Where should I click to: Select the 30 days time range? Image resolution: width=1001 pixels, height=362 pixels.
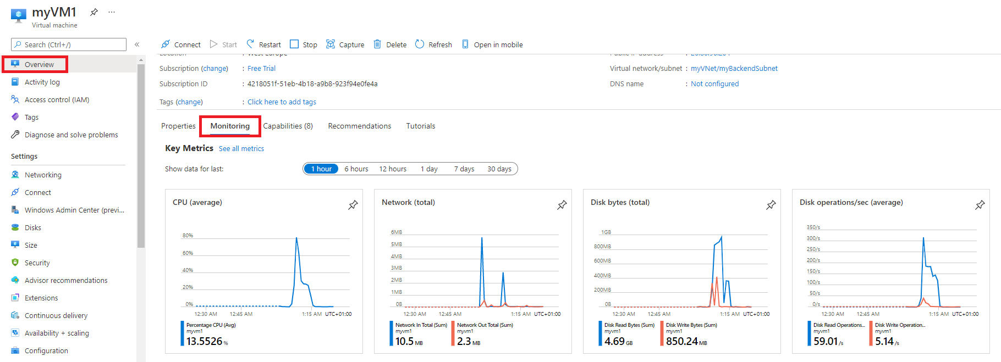[499, 169]
